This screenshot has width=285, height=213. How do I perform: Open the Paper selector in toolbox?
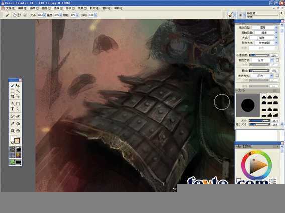click(12, 149)
